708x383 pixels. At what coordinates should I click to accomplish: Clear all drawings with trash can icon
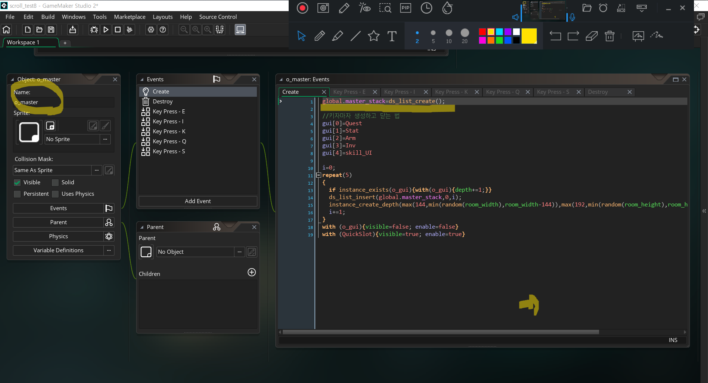point(609,36)
